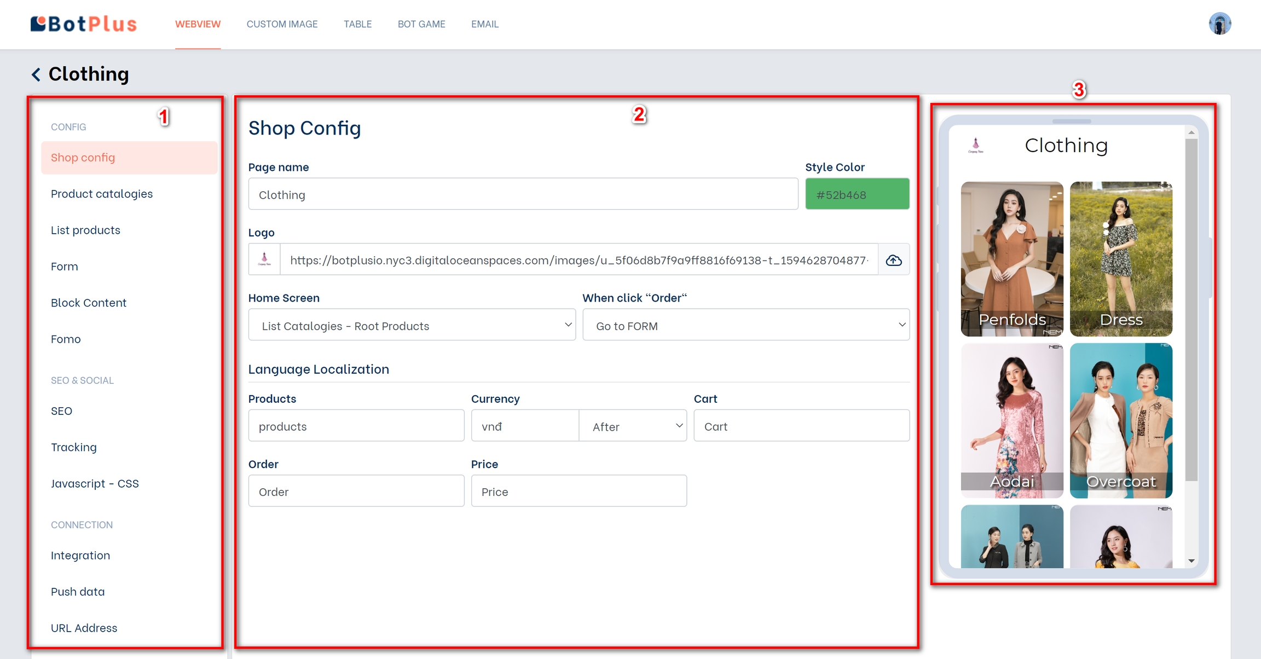The width and height of the screenshot is (1261, 659).
Task: Select the Overcoat category thumbnail
Action: pos(1120,420)
